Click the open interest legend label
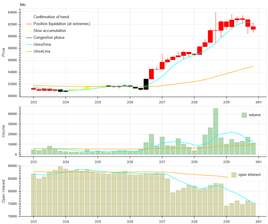268x224 pixels. 249,175
